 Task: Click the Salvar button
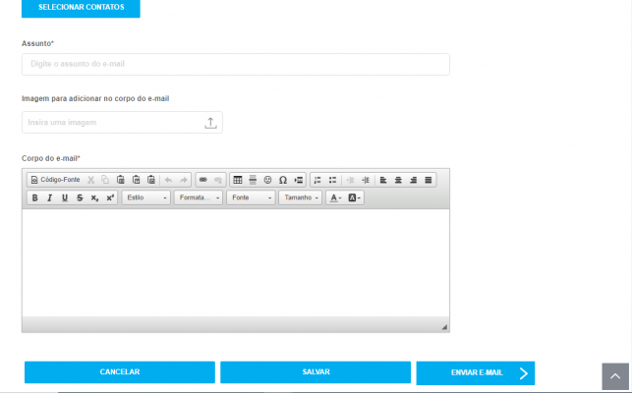316,372
